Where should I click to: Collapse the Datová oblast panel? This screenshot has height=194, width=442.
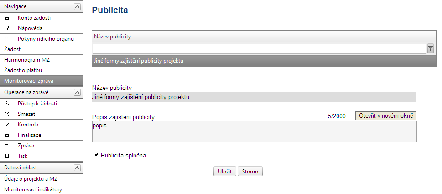click(x=77, y=168)
